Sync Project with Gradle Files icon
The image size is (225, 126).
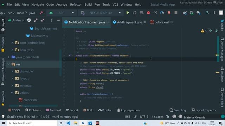[x=185, y=13]
